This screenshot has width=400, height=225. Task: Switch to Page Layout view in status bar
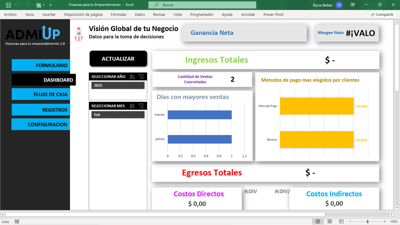coord(329,221)
